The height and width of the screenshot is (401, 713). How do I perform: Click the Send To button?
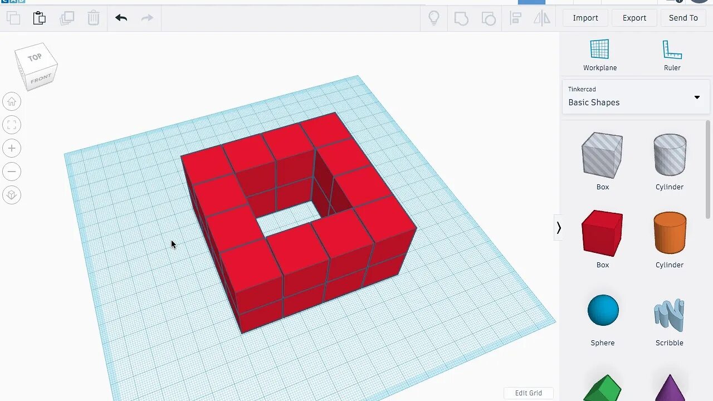[683, 18]
